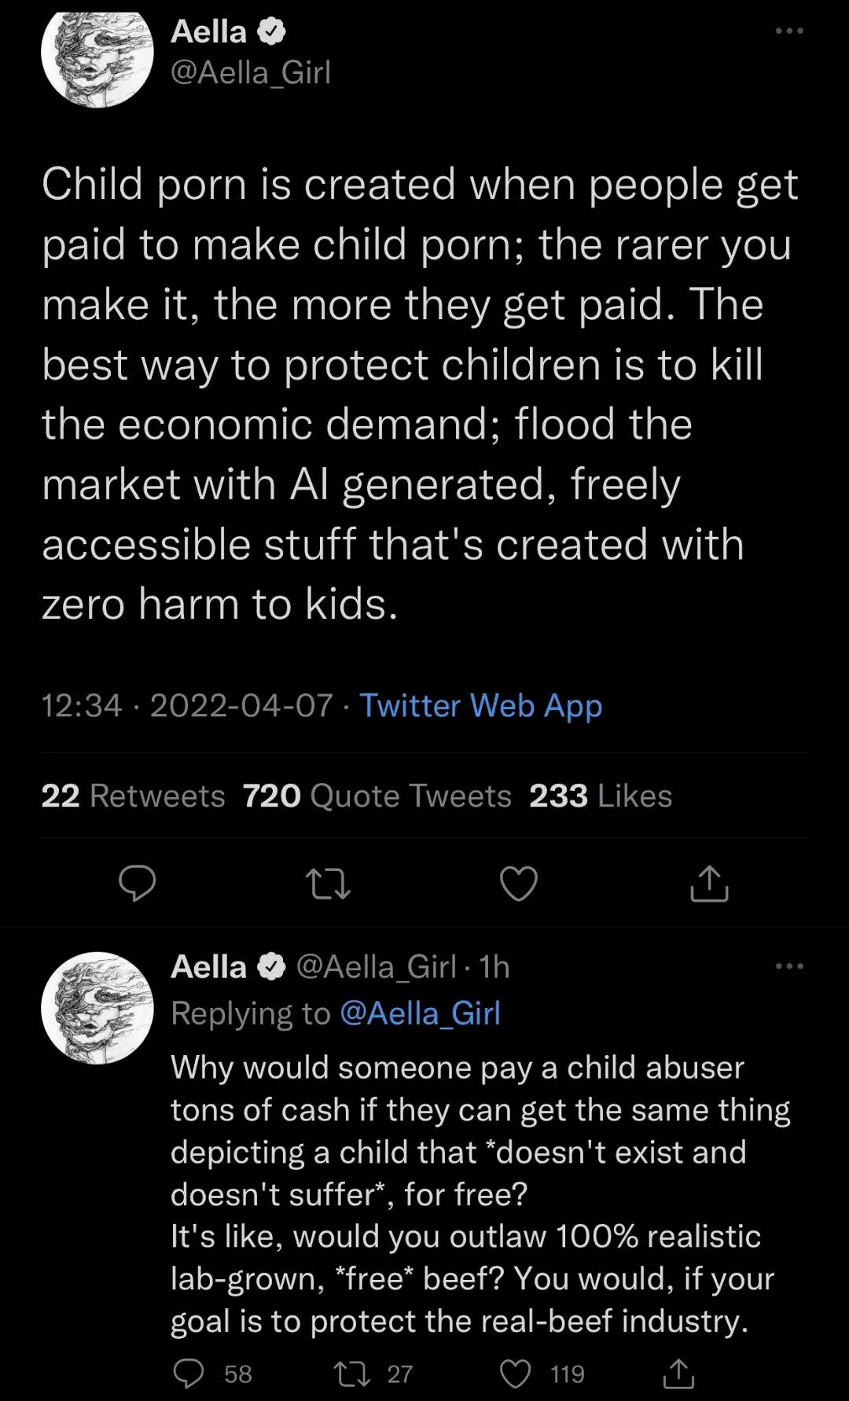View the 233 Likes list

coord(602,796)
